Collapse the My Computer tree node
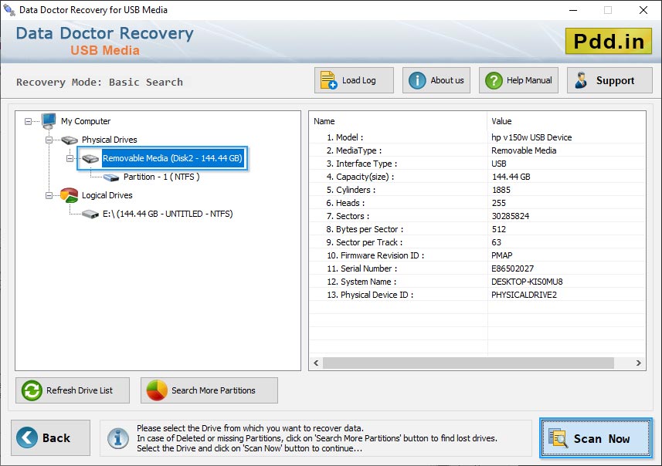662x466 pixels. click(x=28, y=121)
